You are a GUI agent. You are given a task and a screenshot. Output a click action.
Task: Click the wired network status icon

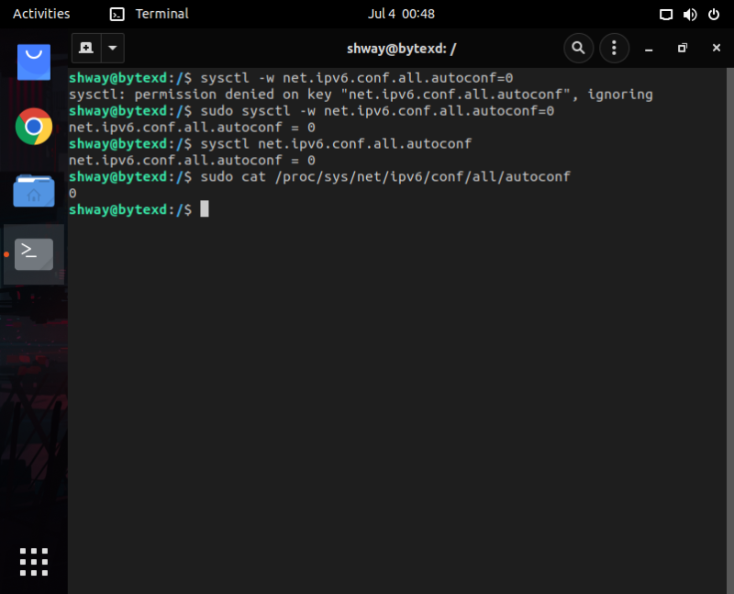pyautogui.click(x=667, y=14)
